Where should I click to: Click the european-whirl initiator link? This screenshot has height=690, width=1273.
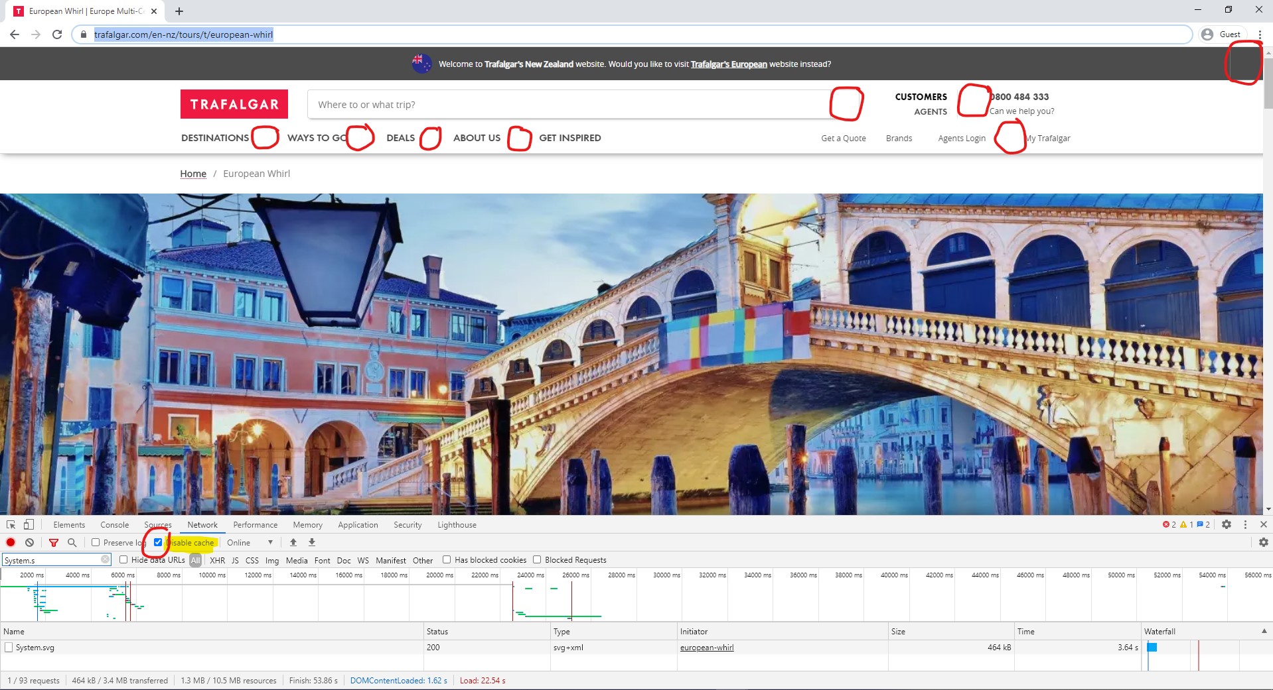pyautogui.click(x=706, y=648)
